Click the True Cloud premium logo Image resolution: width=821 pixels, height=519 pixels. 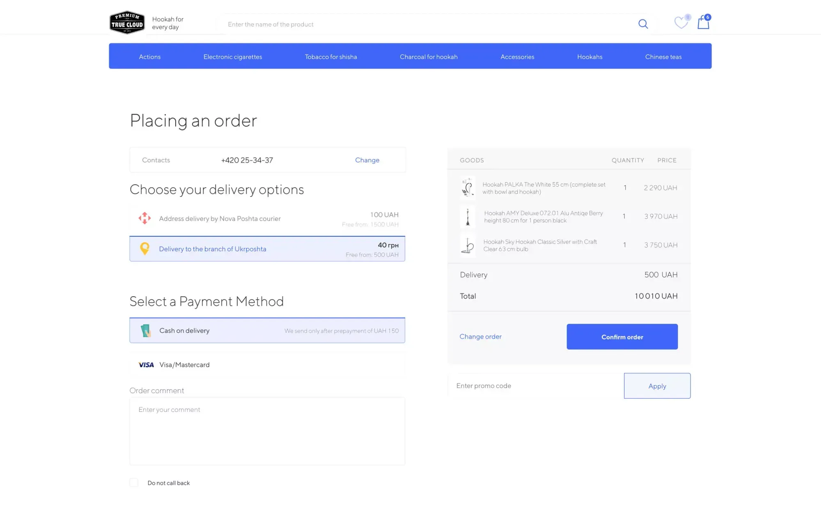pyautogui.click(x=127, y=23)
